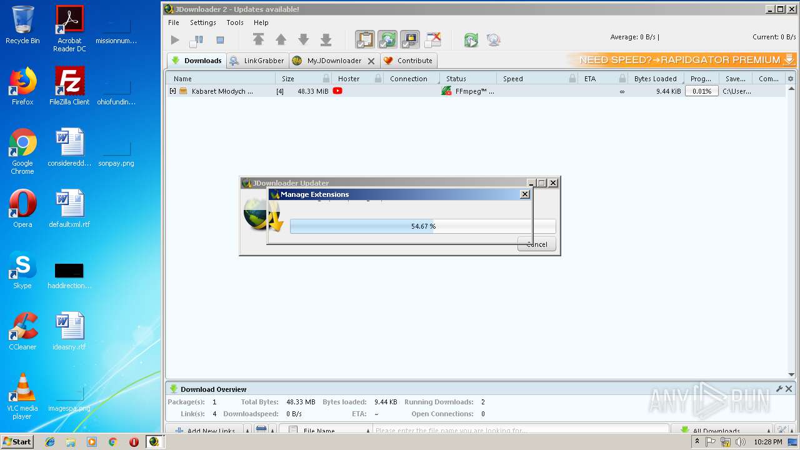Close the Download Overview panel
The width and height of the screenshot is (800, 450).
pyautogui.click(x=789, y=389)
